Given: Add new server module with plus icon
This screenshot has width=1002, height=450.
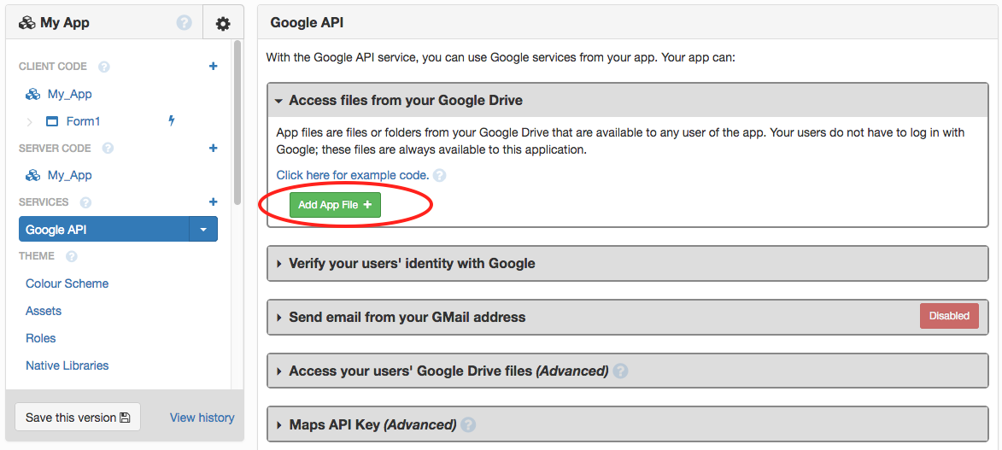Looking at the screenshot, I should tap(214, 148).
